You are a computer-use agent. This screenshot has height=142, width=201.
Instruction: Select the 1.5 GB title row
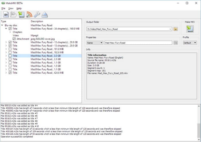(x=41, y=66)
